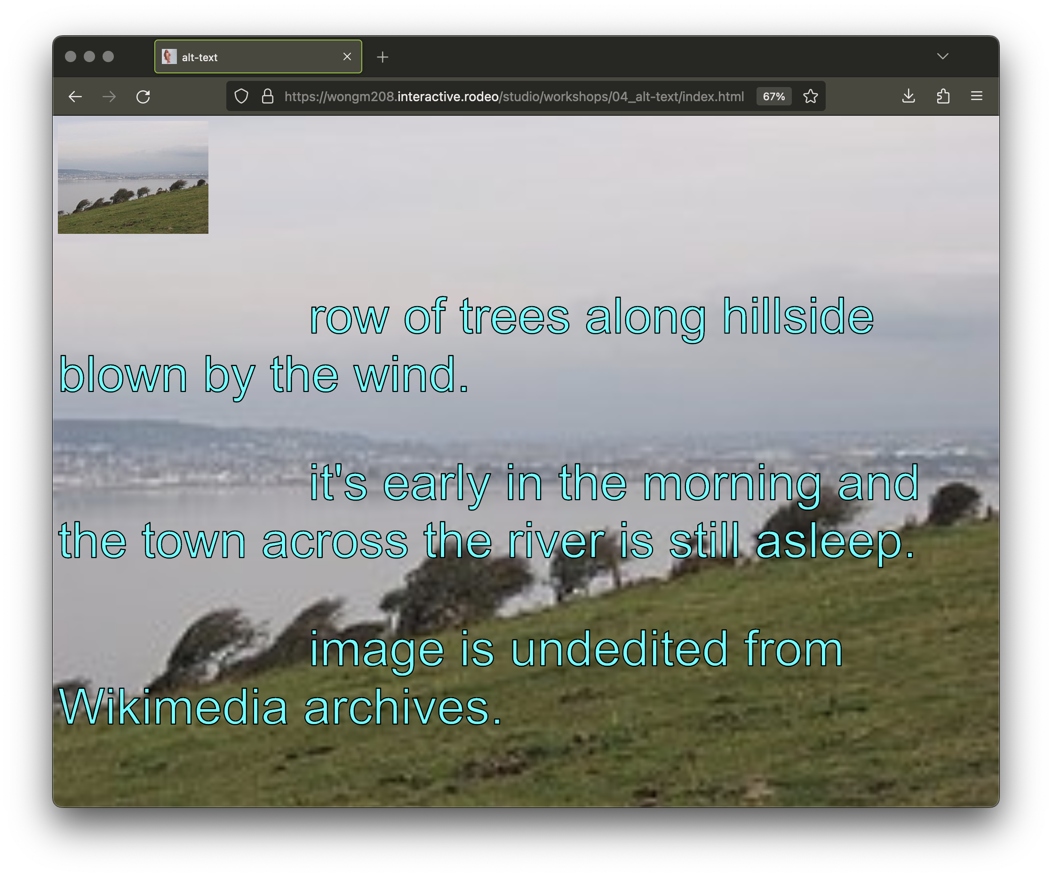The image size is (1052, 877).
Task: Open the application hamburger menu
Action: click(976, 96)
